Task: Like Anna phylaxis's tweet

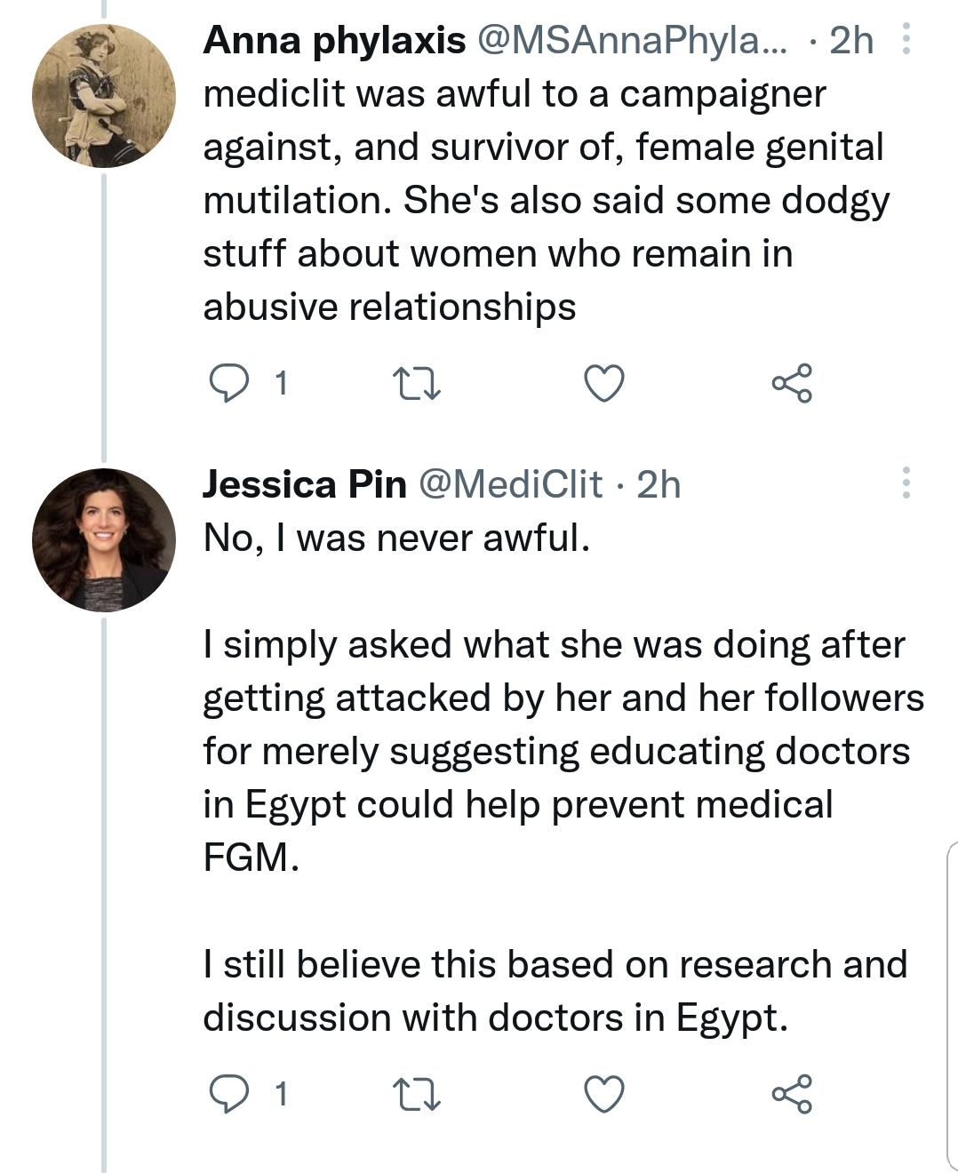Action: coord(604,384)
